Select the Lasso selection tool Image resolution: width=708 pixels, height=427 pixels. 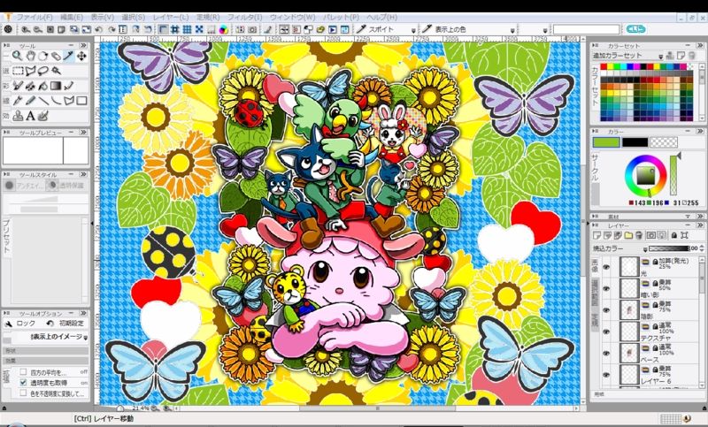click(x=42, y=71)
